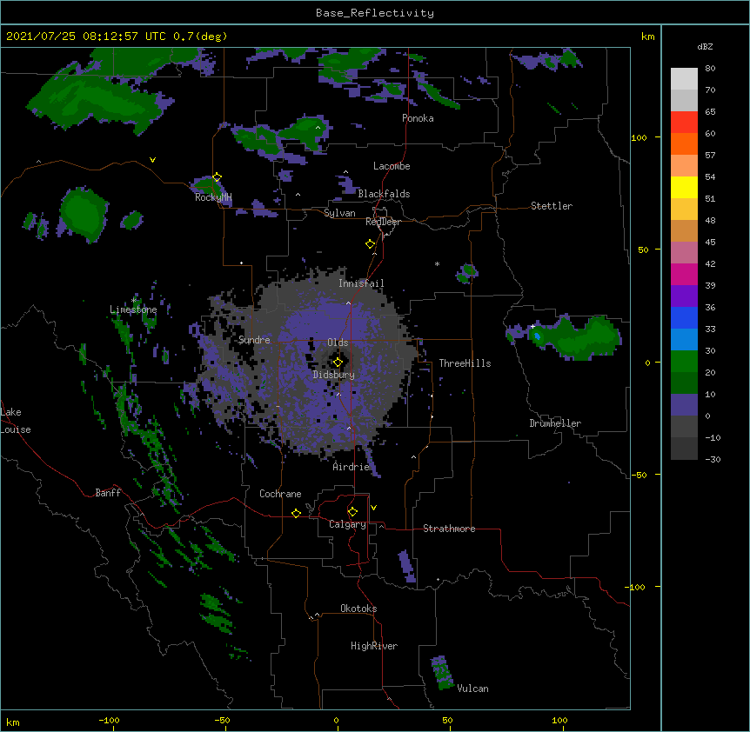Click the yellow diamond marker above Calgary label
This screenshot has height=732, width=750.
point(352,512)
